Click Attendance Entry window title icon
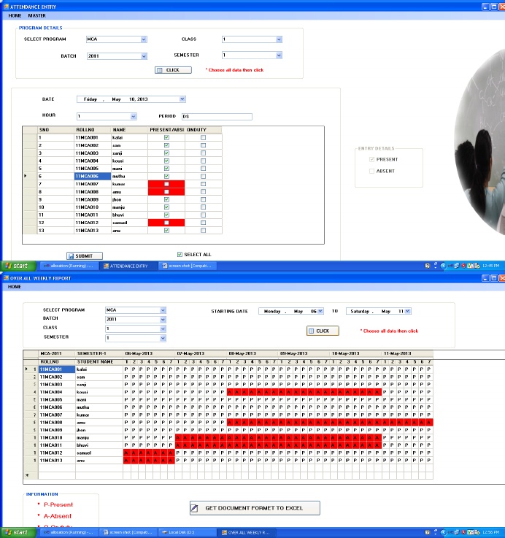Image resolution: width=505 pixels, height=538 pixels. pyautogui.click(x=6, y=6)
